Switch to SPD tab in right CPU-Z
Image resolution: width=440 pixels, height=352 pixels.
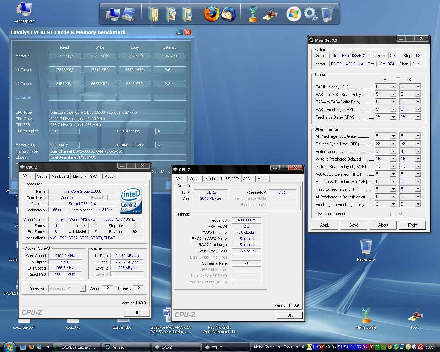click(x=247, y=179)
